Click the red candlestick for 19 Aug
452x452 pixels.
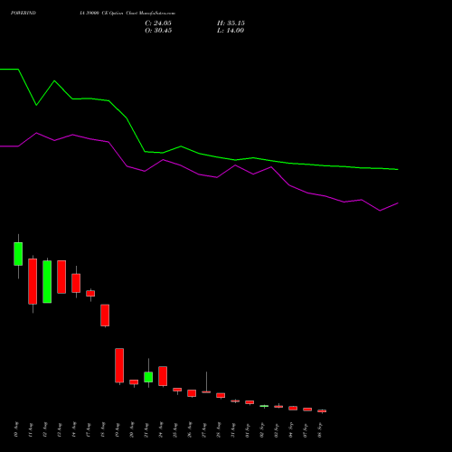click(x=119, y=365)
